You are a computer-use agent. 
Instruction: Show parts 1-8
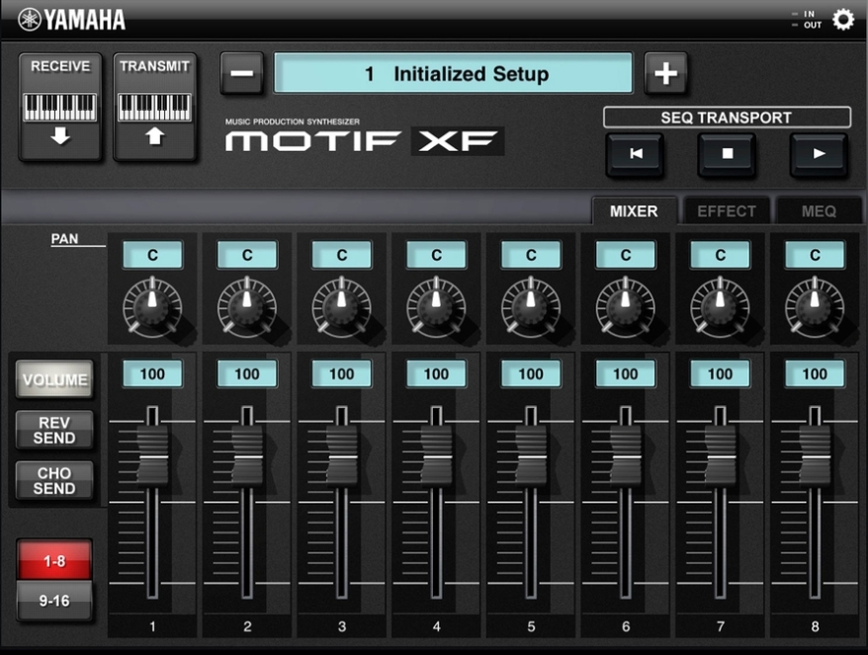54,560
